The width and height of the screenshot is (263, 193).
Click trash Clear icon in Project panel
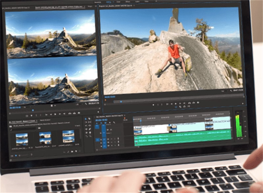tap(80, 151)
